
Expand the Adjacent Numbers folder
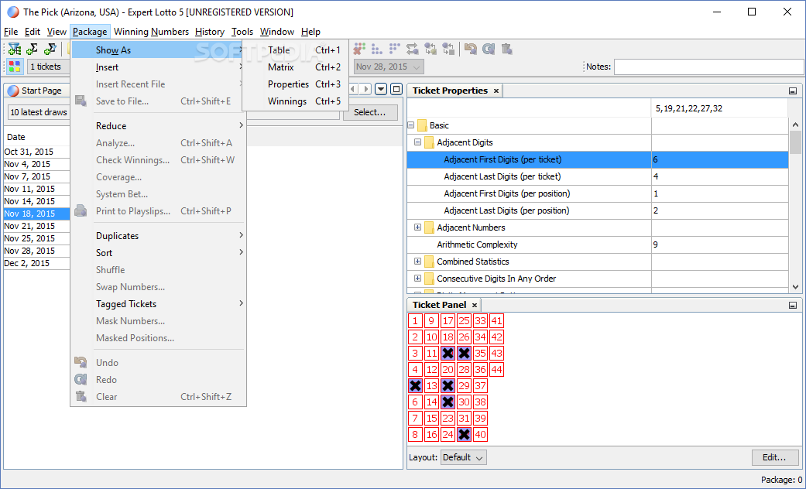click(417, 227)
